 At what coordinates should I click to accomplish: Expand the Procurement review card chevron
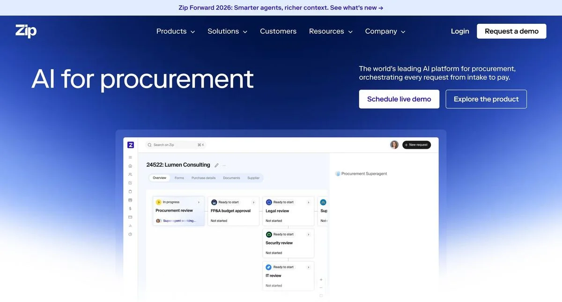tap(199, 202)
